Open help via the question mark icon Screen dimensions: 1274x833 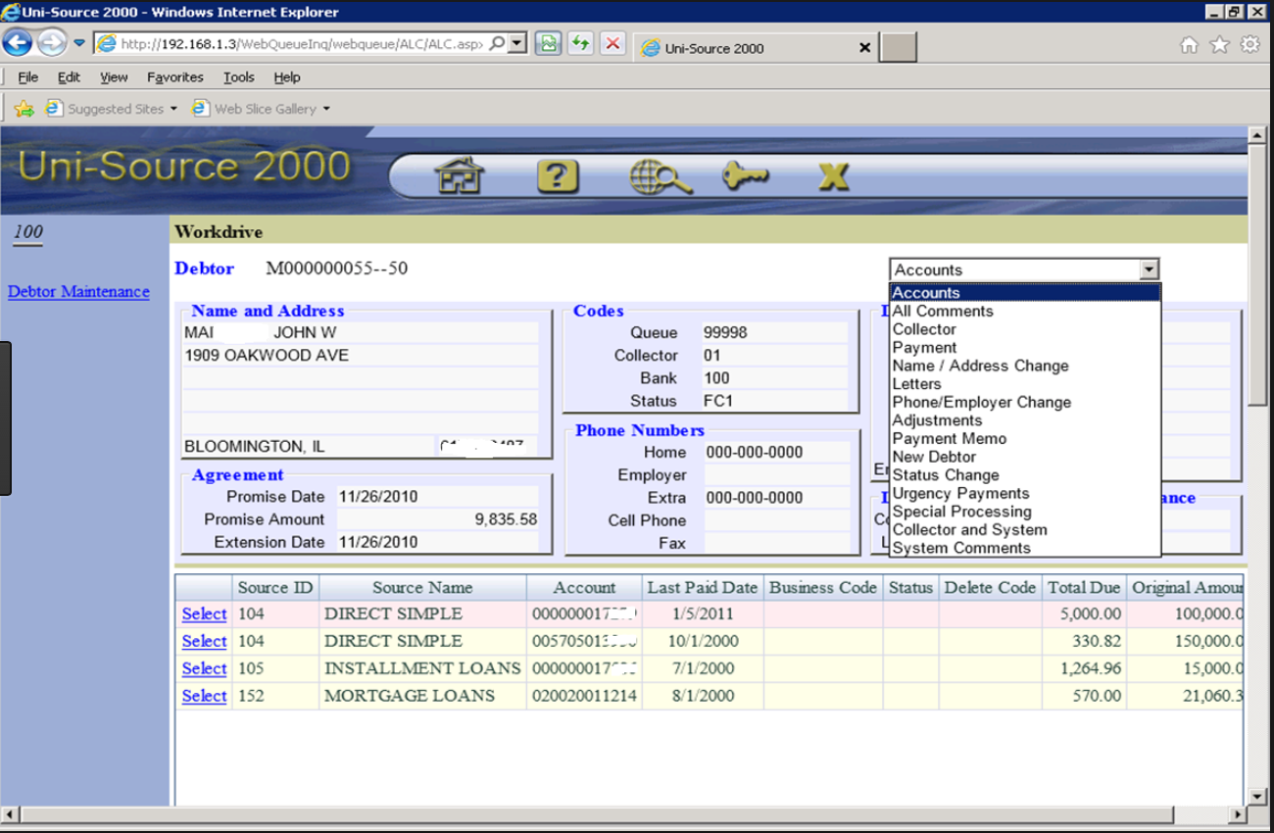tap(557, 176)
